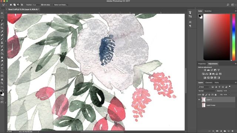237x133 pixels.
Task: Switch to the Paths tab
Action: [x=217, y=82]
